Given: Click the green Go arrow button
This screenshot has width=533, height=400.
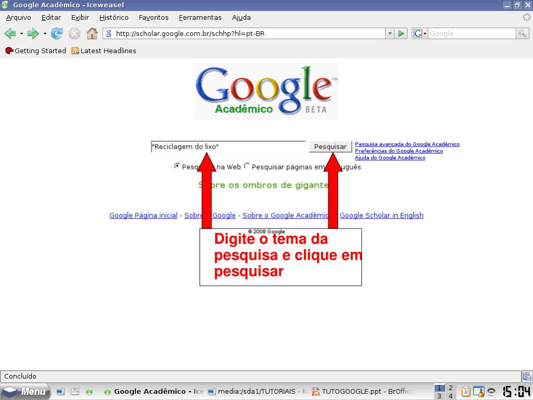Looking at the screenshot, I should pyautogui.click(x=401, y=34).
